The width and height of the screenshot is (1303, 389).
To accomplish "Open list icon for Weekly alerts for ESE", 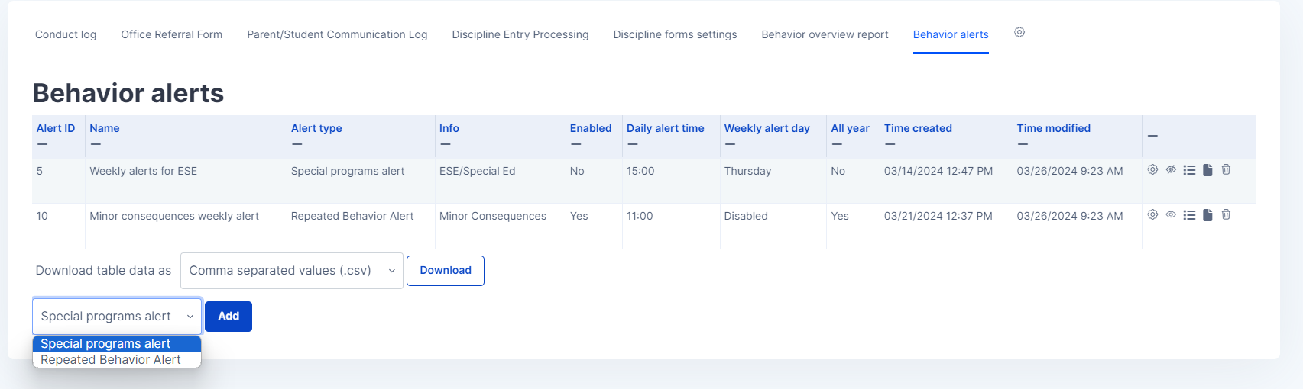I will 1189,170.
